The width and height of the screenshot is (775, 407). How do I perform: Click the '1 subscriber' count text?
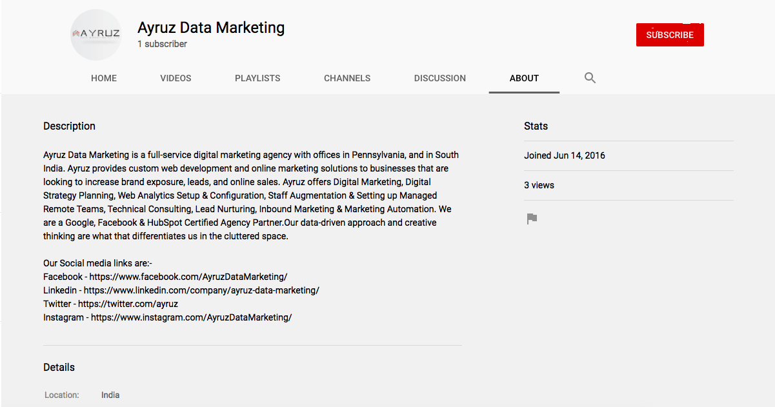pos(162,44)
